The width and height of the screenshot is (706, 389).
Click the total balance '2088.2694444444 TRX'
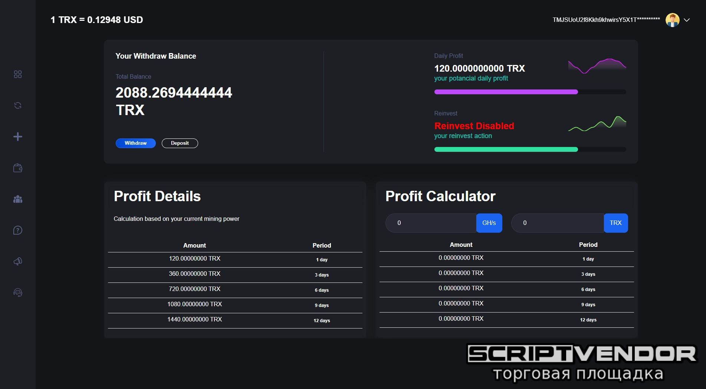tap(174, 101)
